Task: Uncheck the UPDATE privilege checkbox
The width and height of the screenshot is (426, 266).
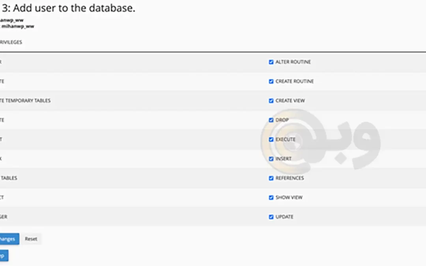Action: click(271, 217)
